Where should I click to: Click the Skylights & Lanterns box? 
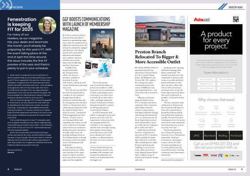tap(206, 84)
